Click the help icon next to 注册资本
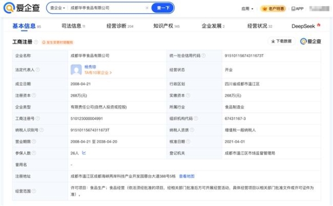Screen dimensions: 333x206 point(34,95)
